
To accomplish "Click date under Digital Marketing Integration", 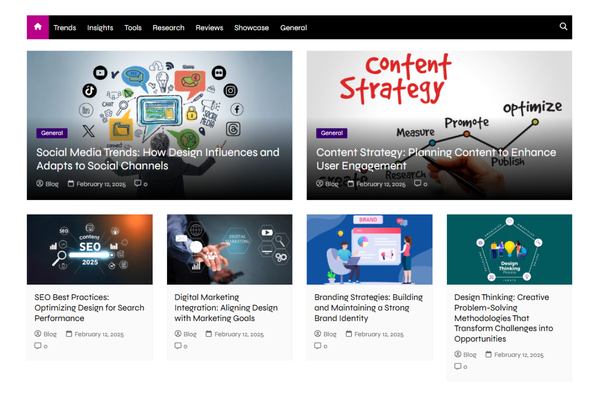I will tap(239, 334).
